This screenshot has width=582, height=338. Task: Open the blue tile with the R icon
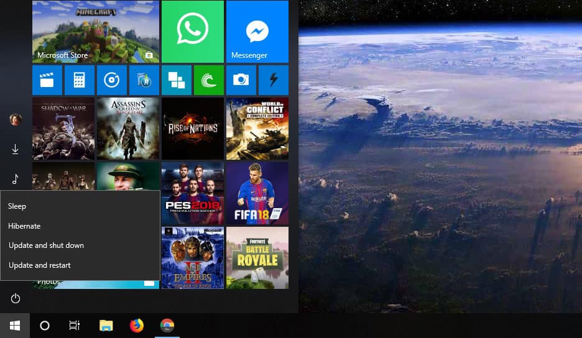click(144, 80)
